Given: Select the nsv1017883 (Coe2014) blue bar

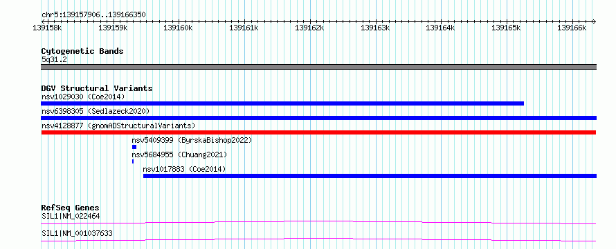Looking at the screenshot, I should (x=370, y=176).
